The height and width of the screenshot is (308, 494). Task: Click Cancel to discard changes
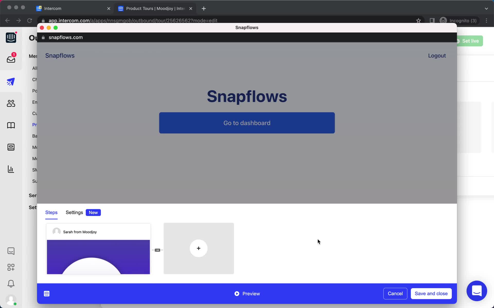(x=395, y=293)
